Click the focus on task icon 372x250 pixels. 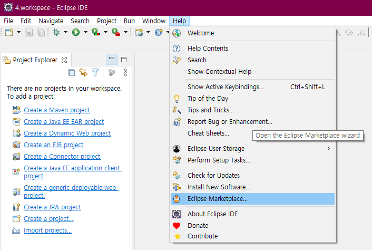pyautogui.click(x=112, y=72)
